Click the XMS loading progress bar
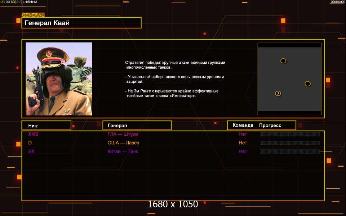The width and height of the screenshot is (346, 216). pyautogui.click(x=290, y=134)
